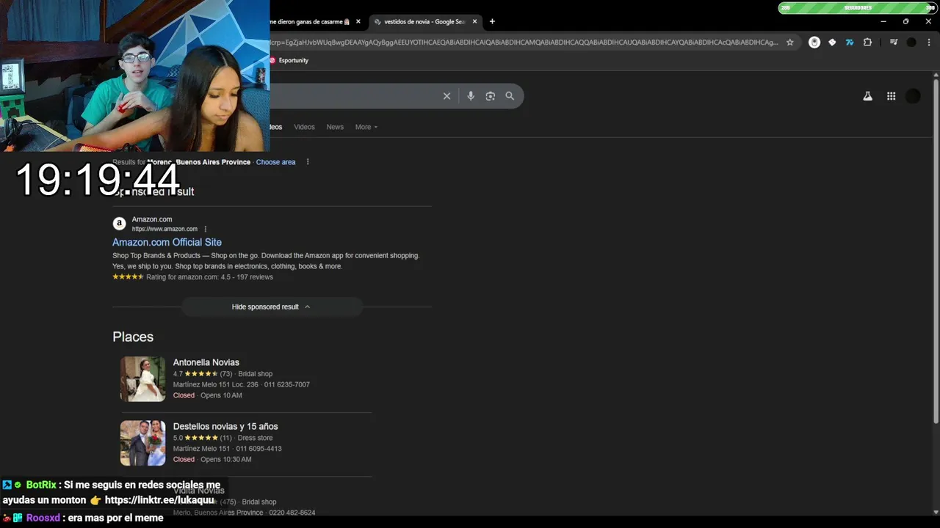Open the News search filter
Screen dimensions: 940x528
(x=335, y=127)
